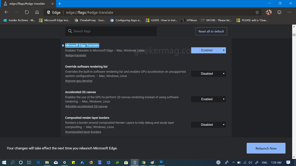Screen dimensions: 296x166
Task: Open the Windows Start menu
Action: (x=4, y=162)
